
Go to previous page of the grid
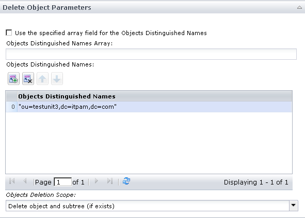(x=25, y=181)
